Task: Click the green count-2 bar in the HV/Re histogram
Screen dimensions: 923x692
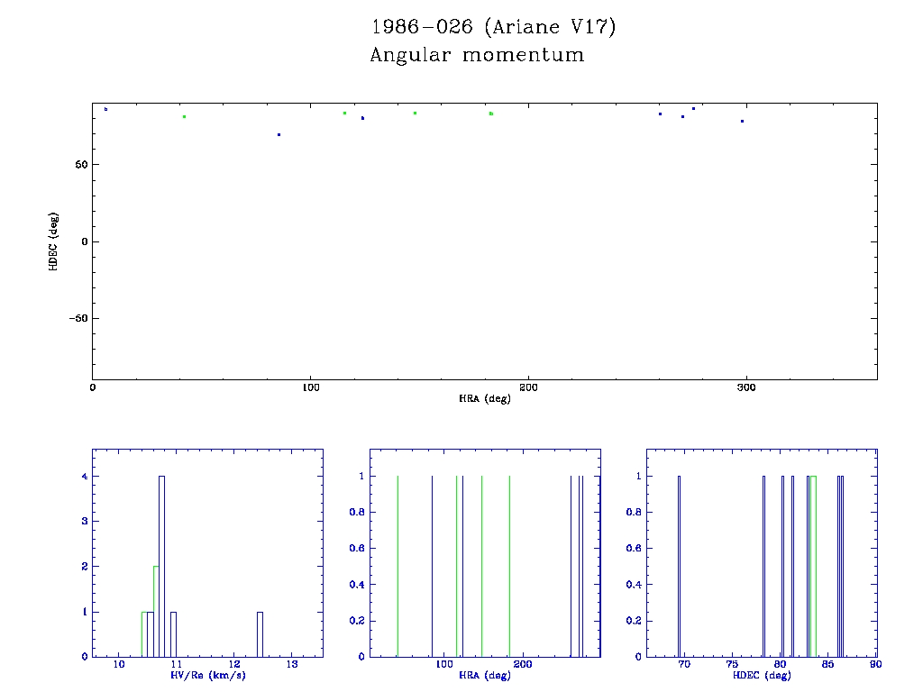Action: click(156, 612)
